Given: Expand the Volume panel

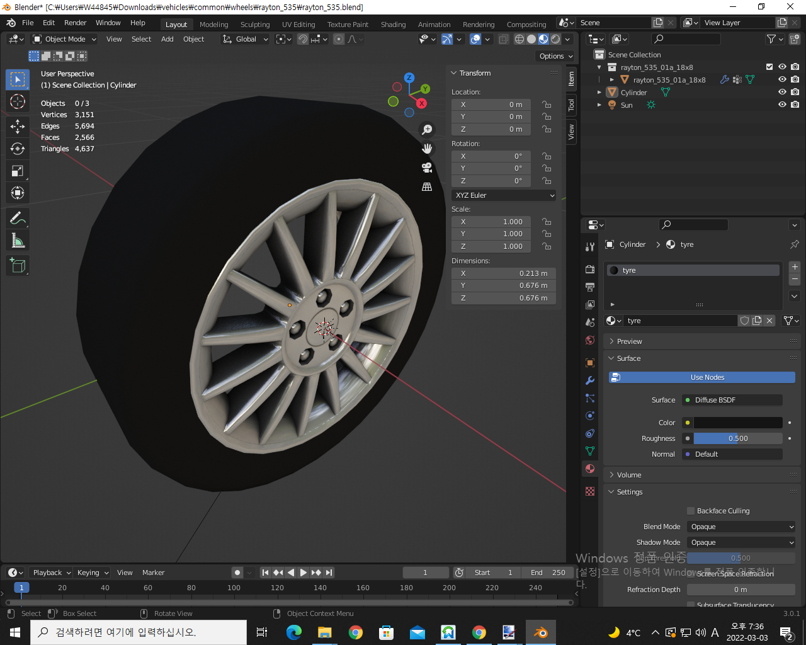Looking at the screenshot, I should pyautogui.click(x=629, y=475).
